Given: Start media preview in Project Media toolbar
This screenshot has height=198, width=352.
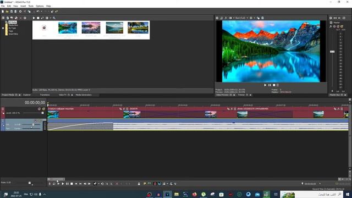Looking at the screenshot, I should pyautogui.click(x=34, y=18).
